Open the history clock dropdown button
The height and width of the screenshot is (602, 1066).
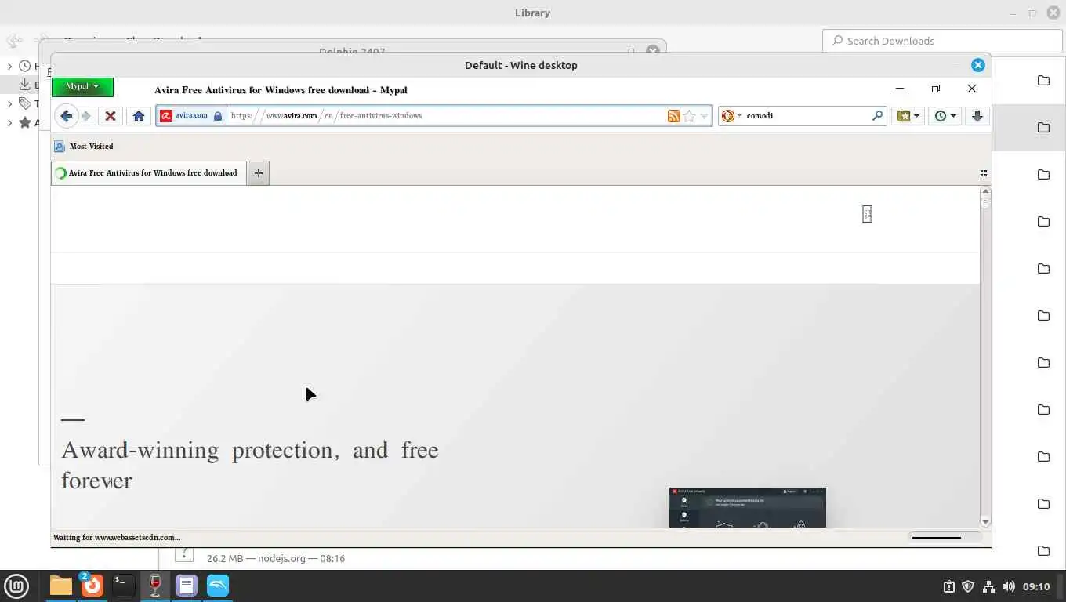[945, 116]
